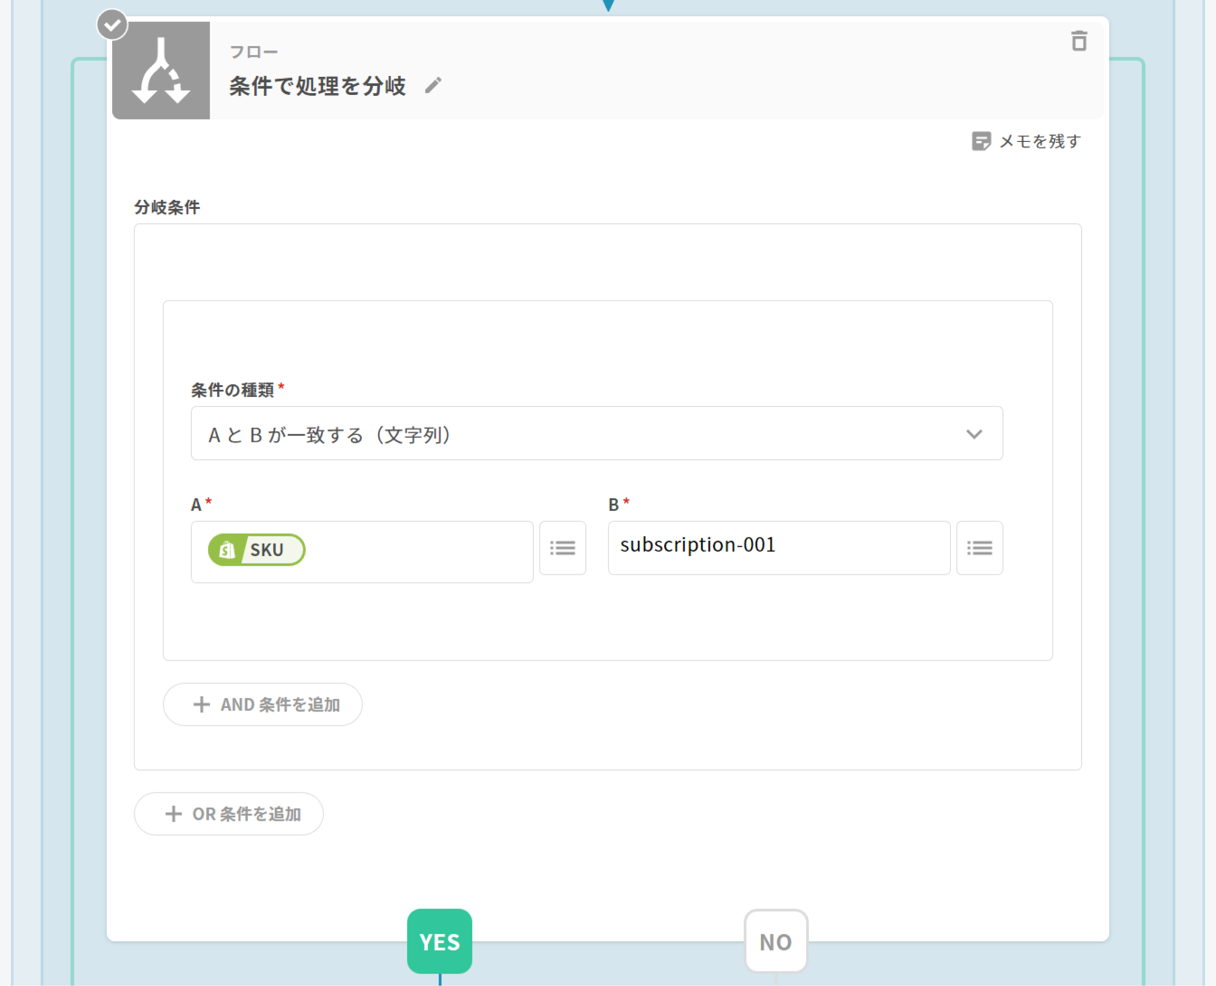The height and width of the screenshot is (986, 1216).
Task: Click the branching flow icon tile
Action: click(161, 70)
